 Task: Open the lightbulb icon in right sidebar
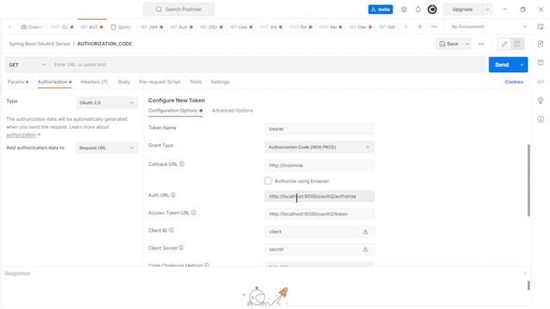click(541, 100)
